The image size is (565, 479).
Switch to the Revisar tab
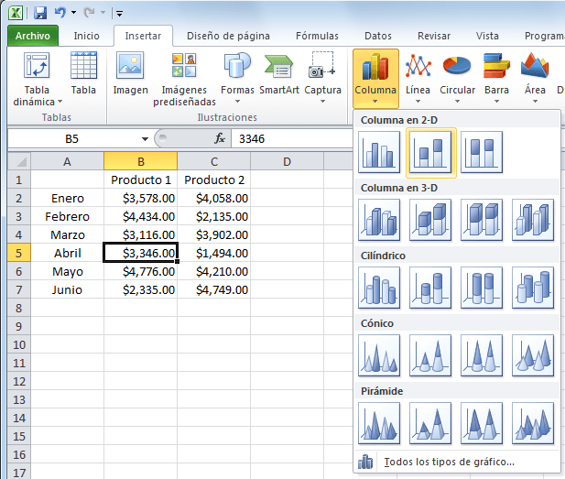[434, 36]
